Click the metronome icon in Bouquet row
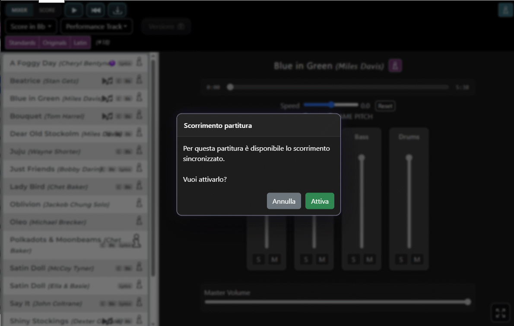This screenshot has width=514, height=326. (x=140, y=115)
